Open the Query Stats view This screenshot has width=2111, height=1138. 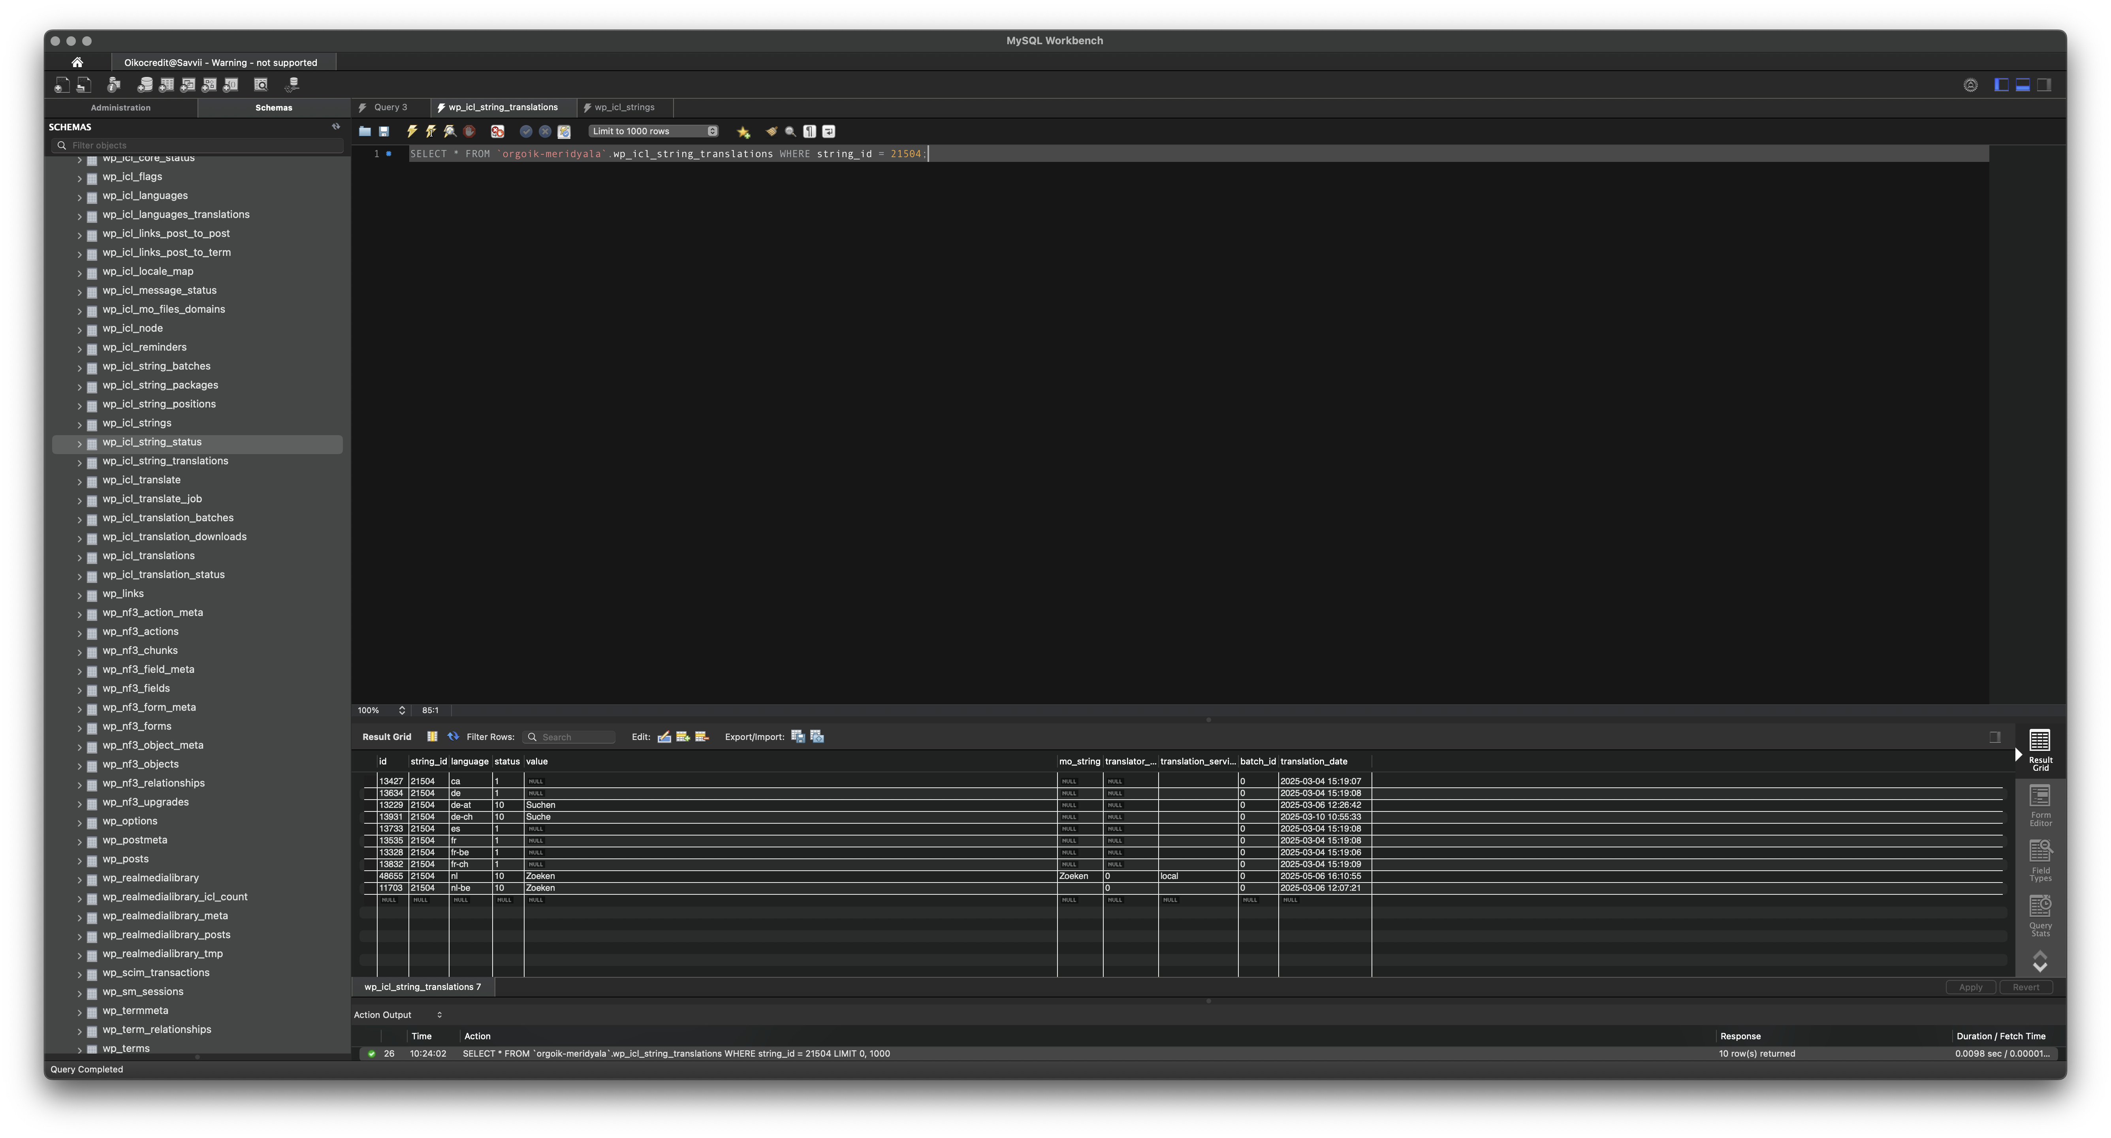click(2040, 916)
